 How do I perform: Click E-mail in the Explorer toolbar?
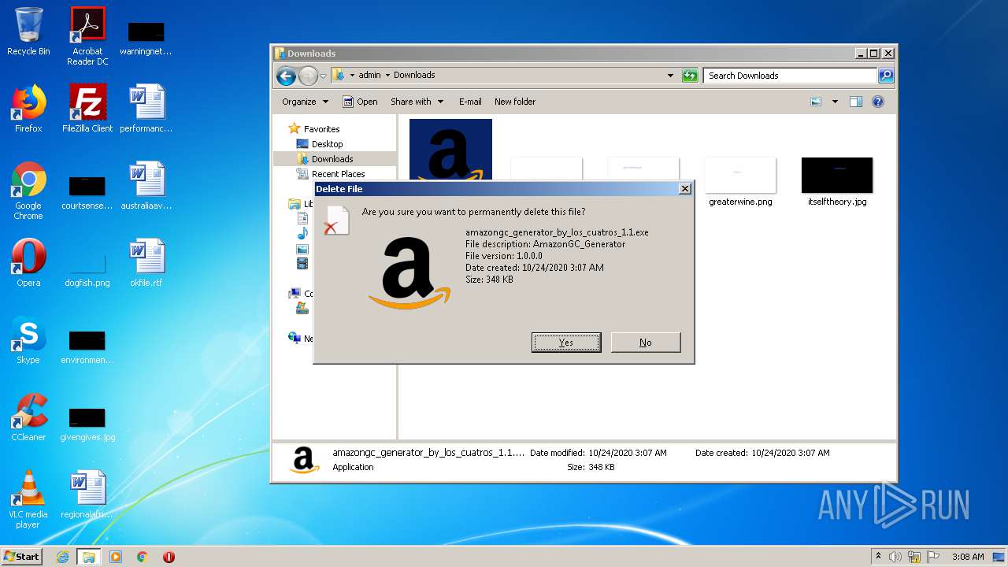[470, 102]
